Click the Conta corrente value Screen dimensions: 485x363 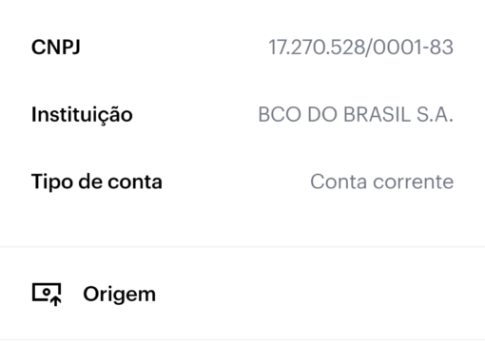382,181
